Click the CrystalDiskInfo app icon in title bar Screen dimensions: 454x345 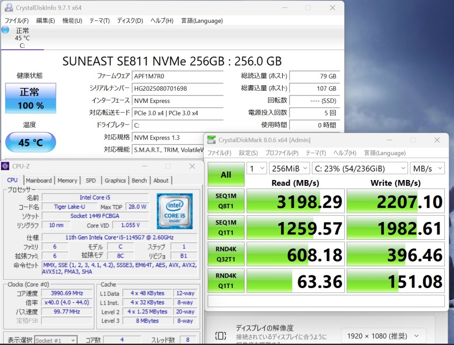pos(8,8)
